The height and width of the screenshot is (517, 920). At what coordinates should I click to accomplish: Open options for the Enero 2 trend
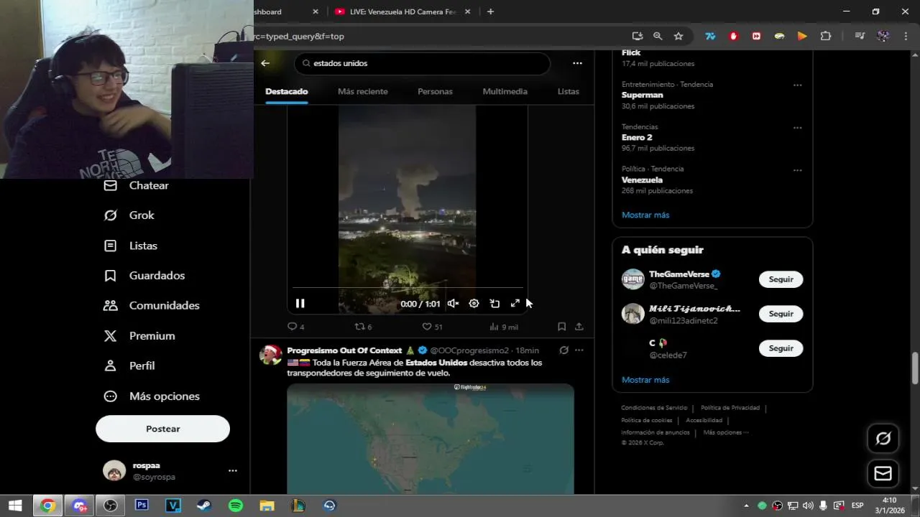(x=797, y=128)
